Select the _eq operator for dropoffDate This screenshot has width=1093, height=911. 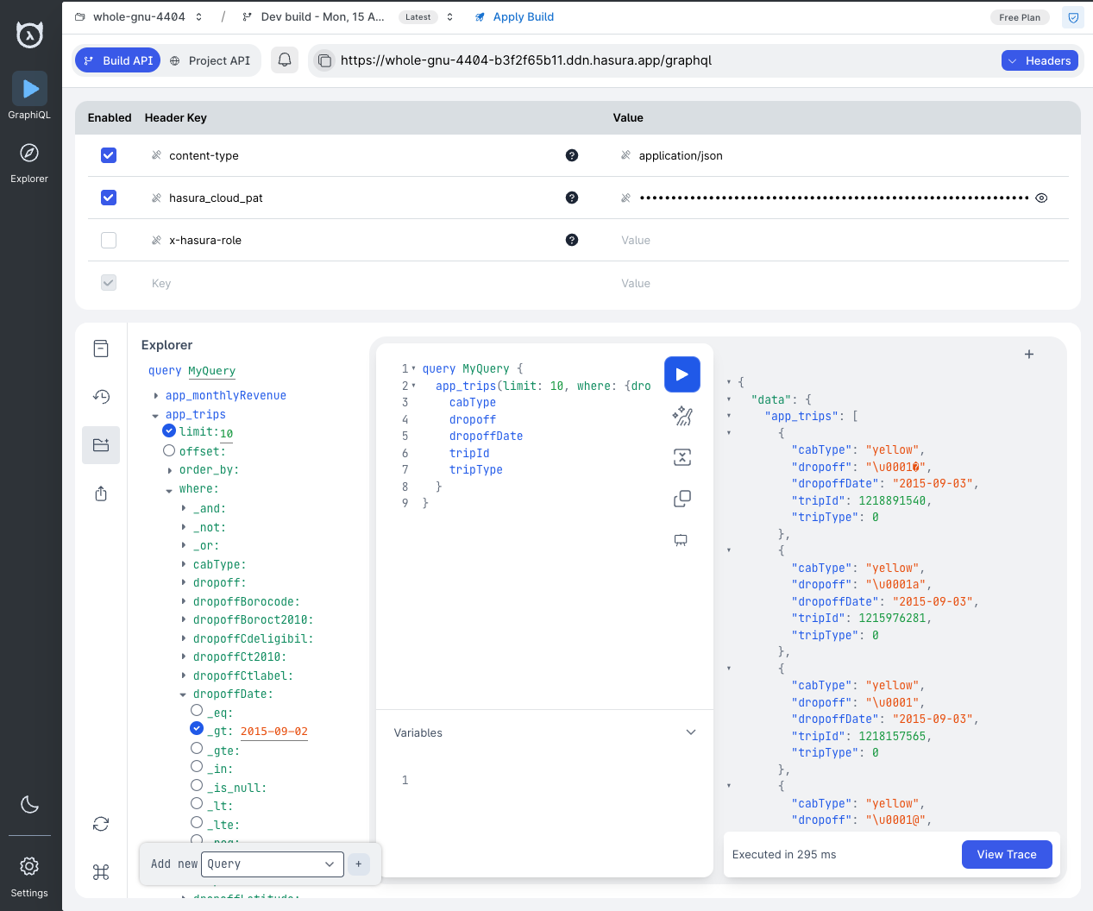197,711
